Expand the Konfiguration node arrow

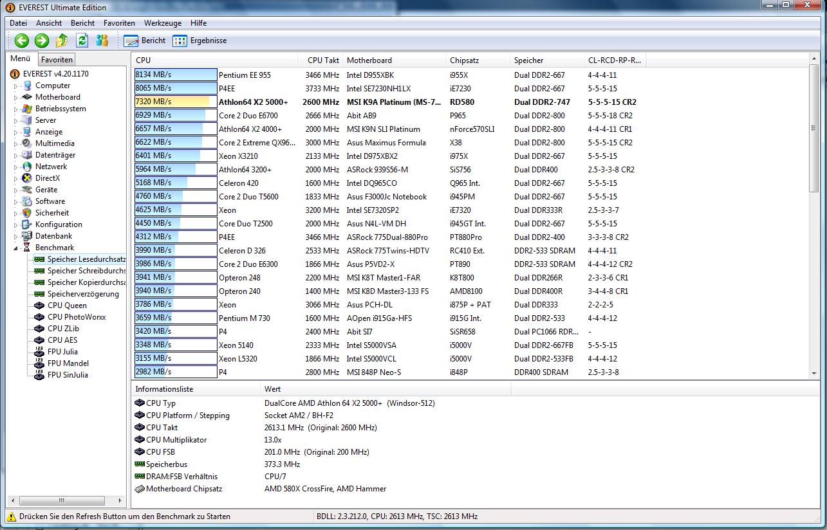[17, 225]
